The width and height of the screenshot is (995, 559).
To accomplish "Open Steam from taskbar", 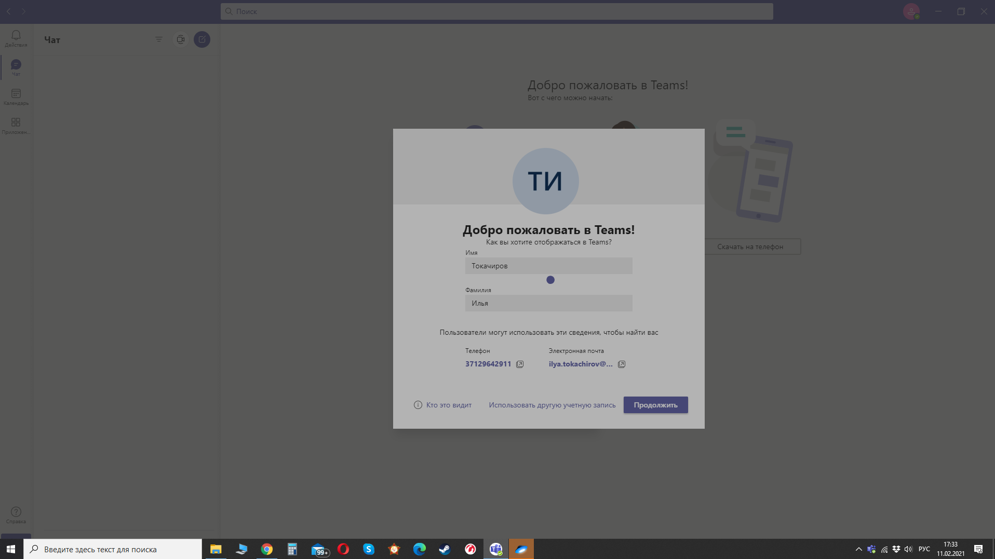I will (x=445, y=549).
